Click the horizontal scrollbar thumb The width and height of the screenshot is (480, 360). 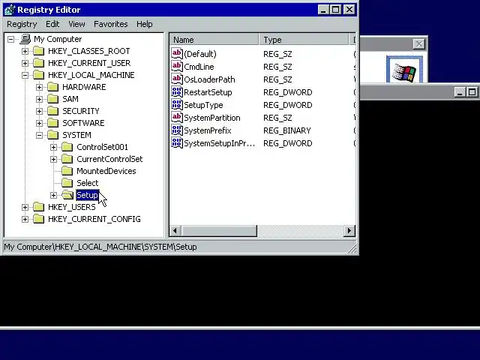point(219,230)
